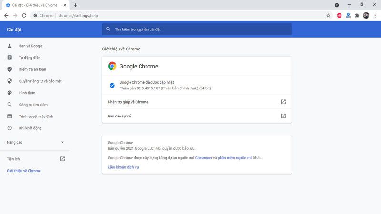
Task: Open the red ABP extension icon
Action: pyautogui.click(x=339, y=16)
